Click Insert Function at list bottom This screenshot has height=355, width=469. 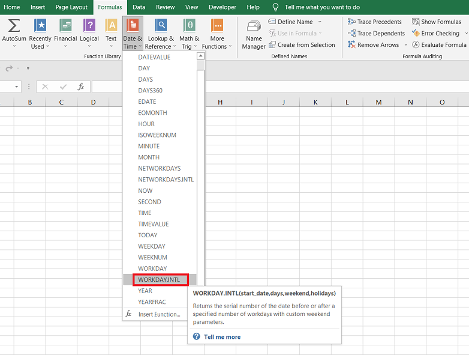159,314
